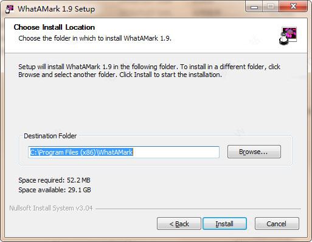Click the Destination Folder group label
The height and width of the screenshot is (242, 312).
[50, 136]
